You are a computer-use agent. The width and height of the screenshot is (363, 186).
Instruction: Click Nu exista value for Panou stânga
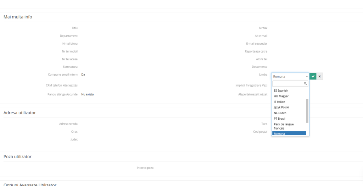88,94
